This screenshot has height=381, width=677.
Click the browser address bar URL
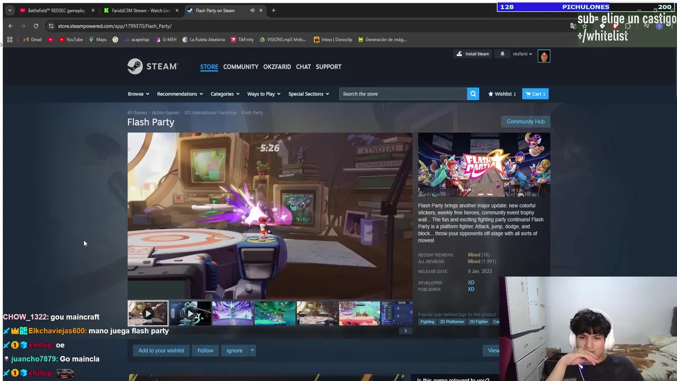pyautogui.click(x=115, y=26)
